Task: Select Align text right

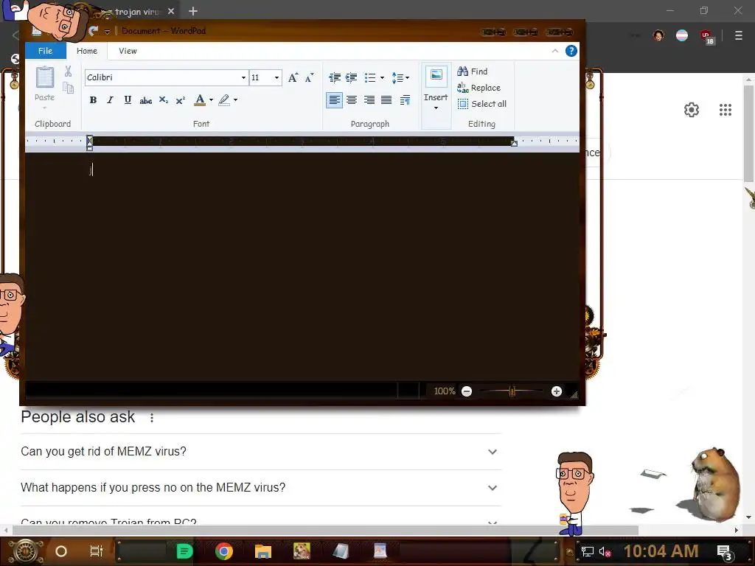Action: click(x=369, y=100)
